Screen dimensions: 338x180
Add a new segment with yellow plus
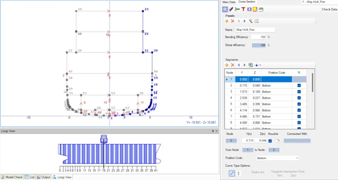pos(227,65)
